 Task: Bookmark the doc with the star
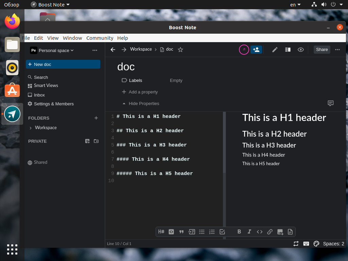tap(180, 50)
